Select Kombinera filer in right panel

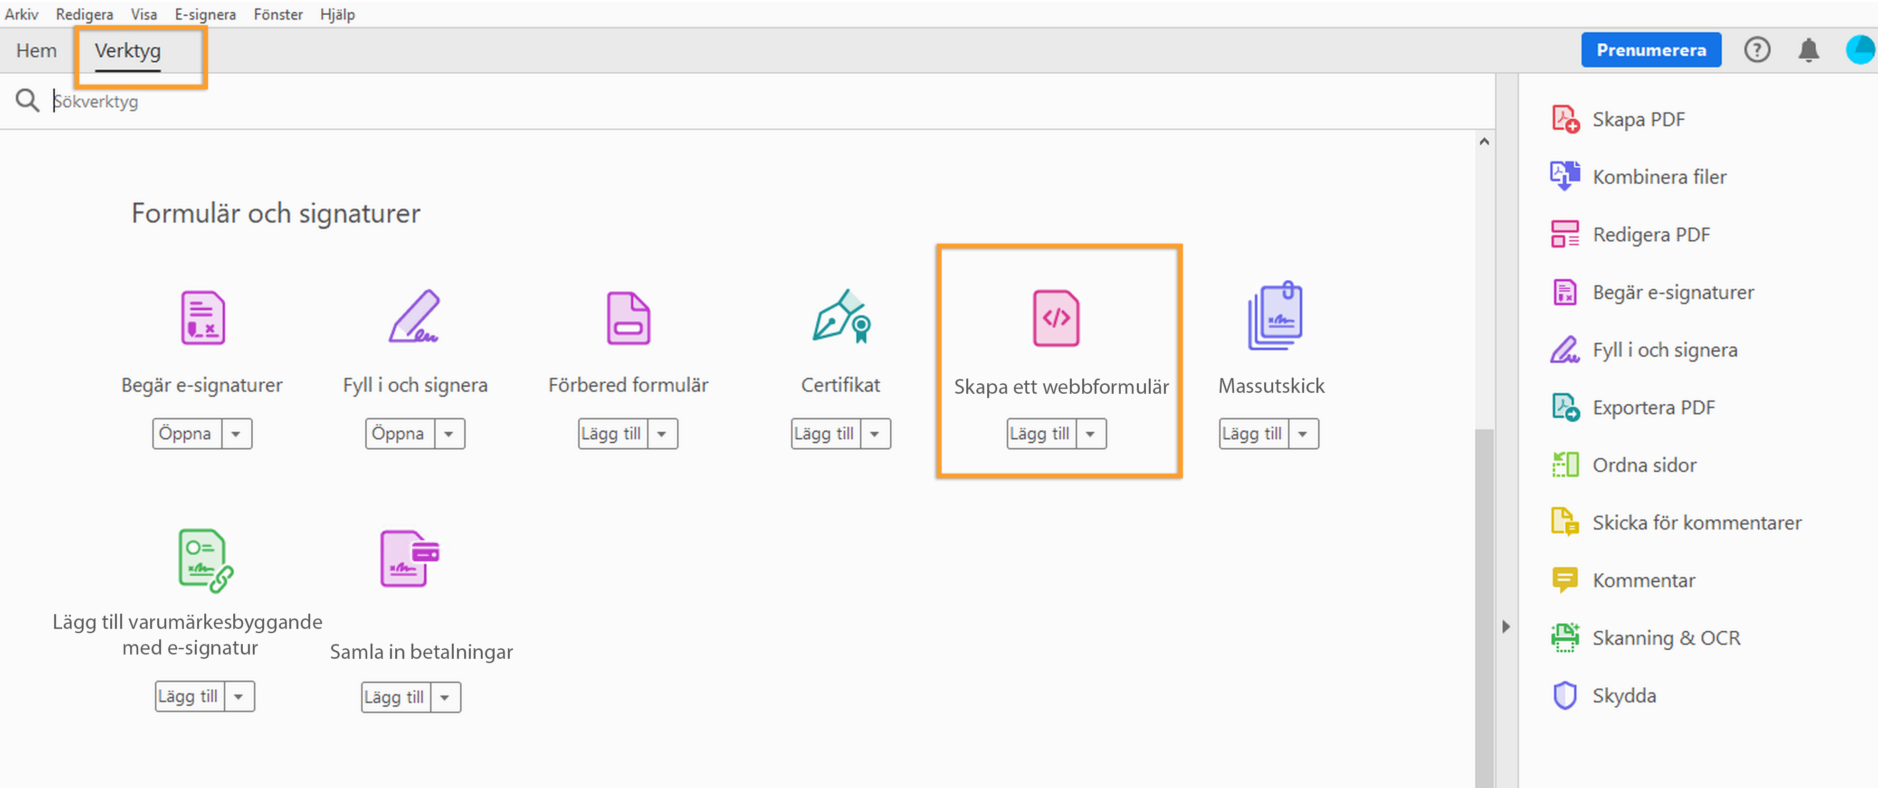1659,176
